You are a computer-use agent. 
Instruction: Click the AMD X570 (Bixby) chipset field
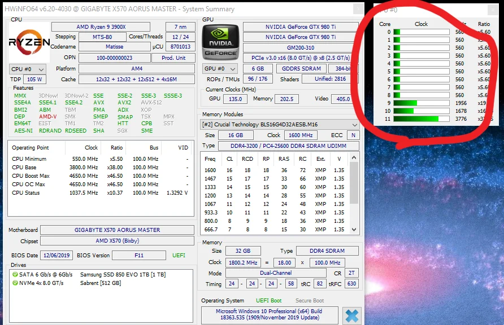118,240
